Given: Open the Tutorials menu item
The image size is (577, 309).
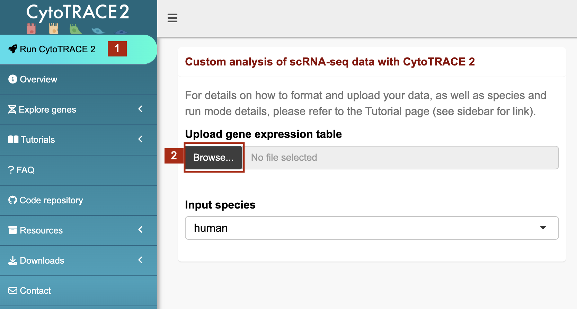Looking at the screenshot, I should [x=79, y=140].
